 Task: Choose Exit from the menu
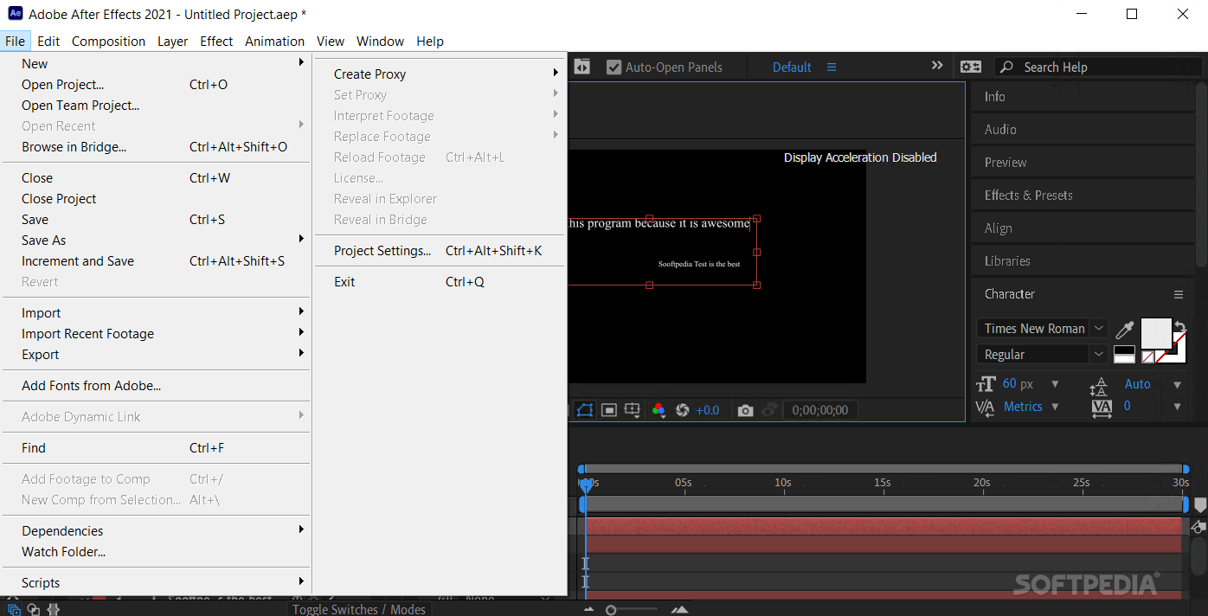point(439,282)
